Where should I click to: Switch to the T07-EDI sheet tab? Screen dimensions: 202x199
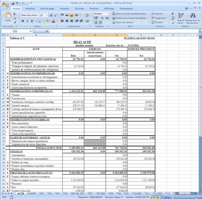pos(101,193)
